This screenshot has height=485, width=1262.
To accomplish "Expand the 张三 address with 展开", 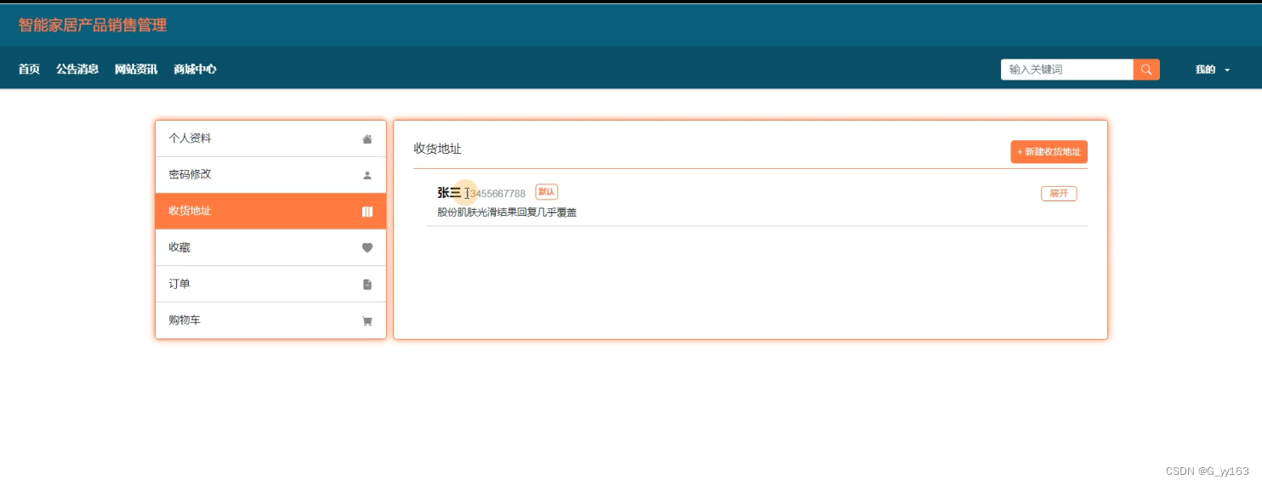I will click(x=1059, y=194).
